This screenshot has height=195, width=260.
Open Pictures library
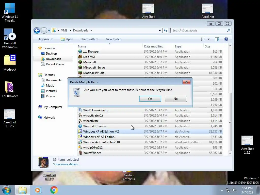click(x=51, y=91)
